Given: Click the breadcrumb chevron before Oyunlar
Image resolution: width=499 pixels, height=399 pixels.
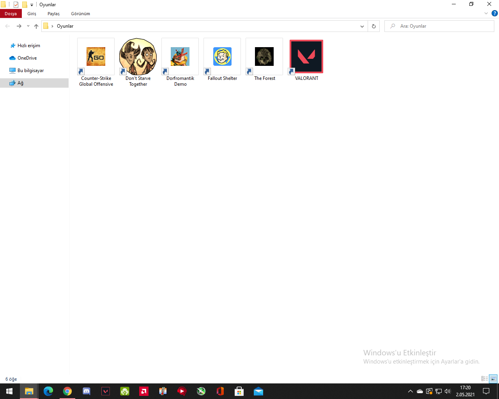Looking at the screenshot, I should click(52, 26).
